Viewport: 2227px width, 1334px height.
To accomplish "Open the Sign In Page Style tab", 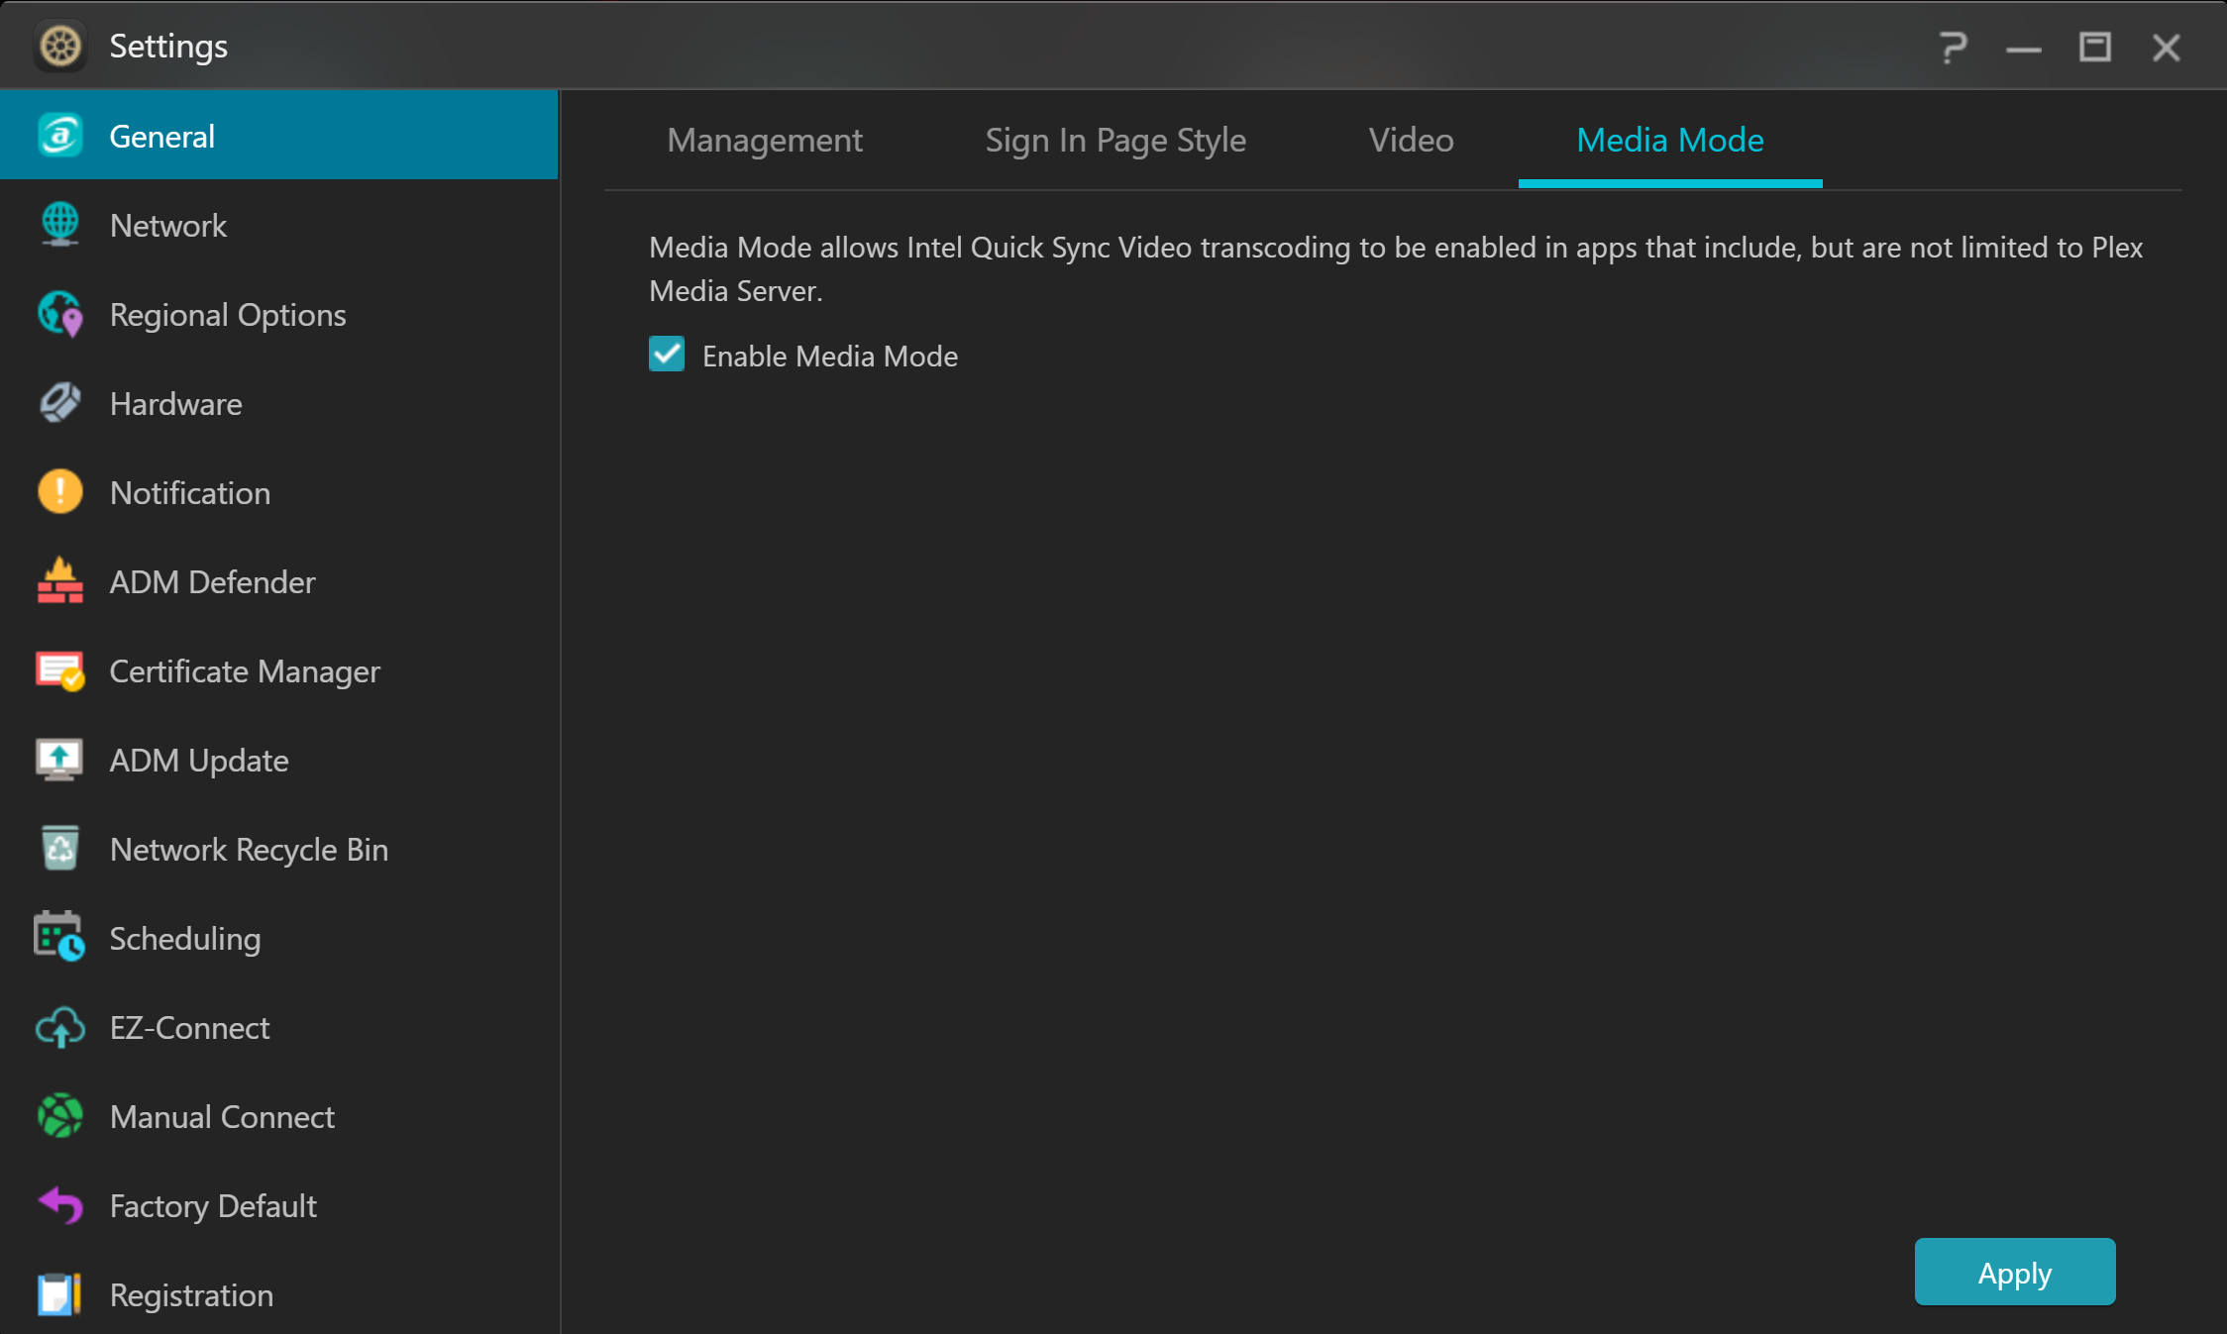I will click(x=1114, y=141).
